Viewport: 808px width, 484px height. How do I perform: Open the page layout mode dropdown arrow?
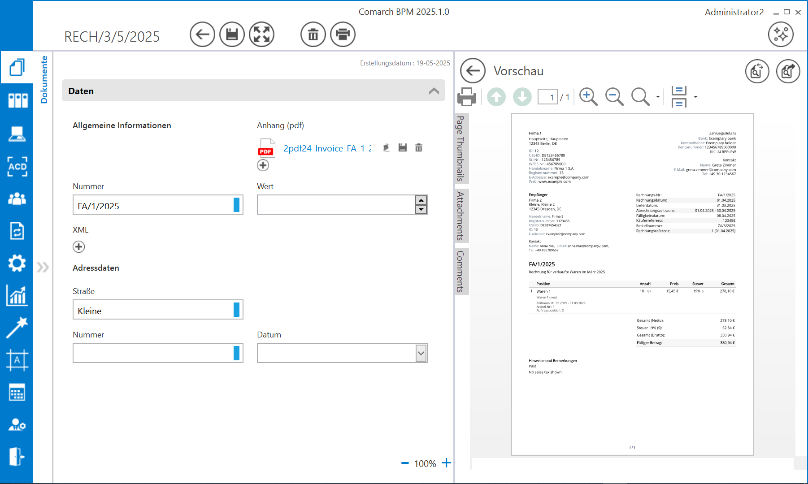tap(695, 97)
